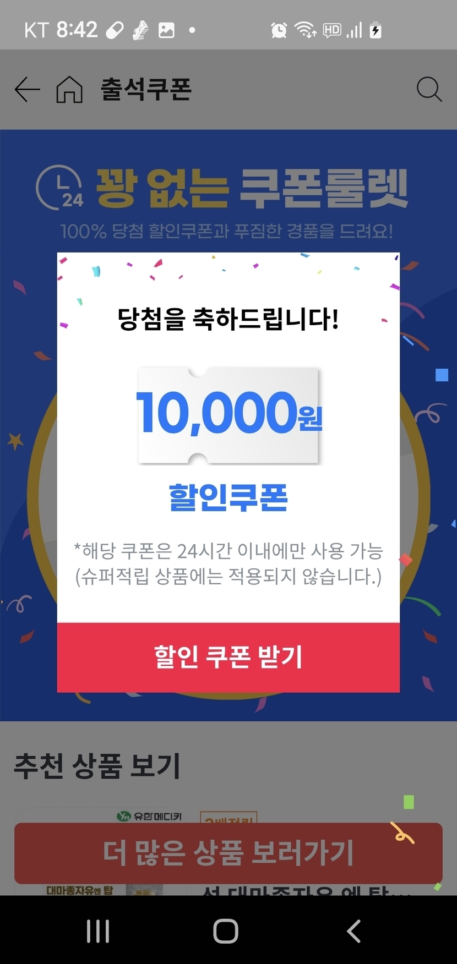Tap the battery charging icon
Image resolution: width=457 pixels, height=964 pixels.
(376, 30)
